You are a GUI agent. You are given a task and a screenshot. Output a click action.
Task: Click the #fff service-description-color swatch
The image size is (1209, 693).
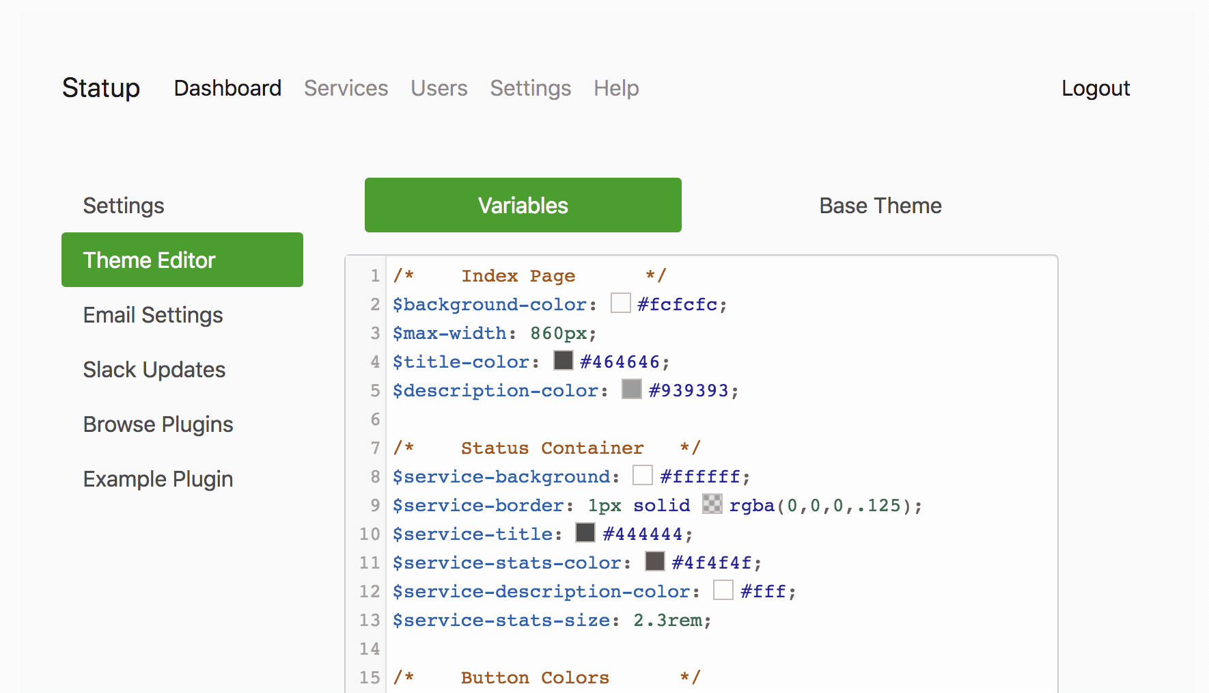(723, 590)
